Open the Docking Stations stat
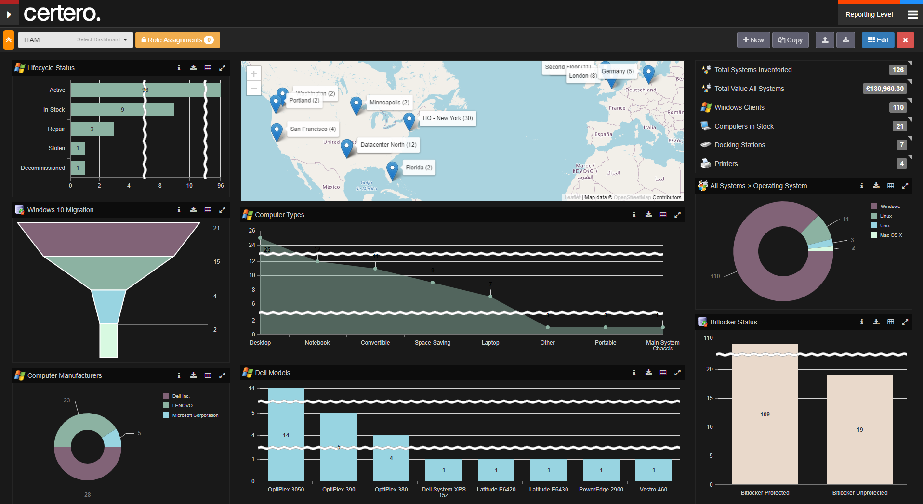 coord(804,145)
